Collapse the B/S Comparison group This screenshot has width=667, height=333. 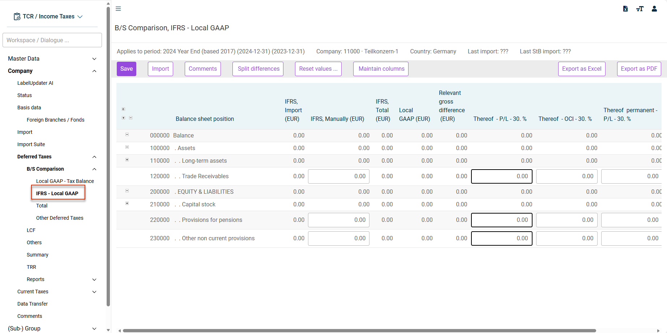pyautogui.click(x=94, y=169)
